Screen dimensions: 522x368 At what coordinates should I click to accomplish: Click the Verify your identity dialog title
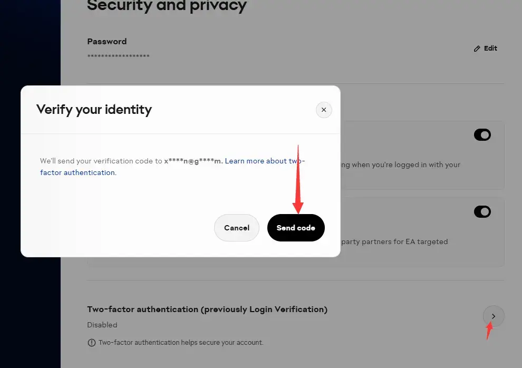click(x=94, y=110)
